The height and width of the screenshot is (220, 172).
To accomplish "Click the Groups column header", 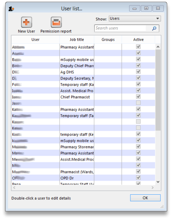I will click(x=108, y=40).
